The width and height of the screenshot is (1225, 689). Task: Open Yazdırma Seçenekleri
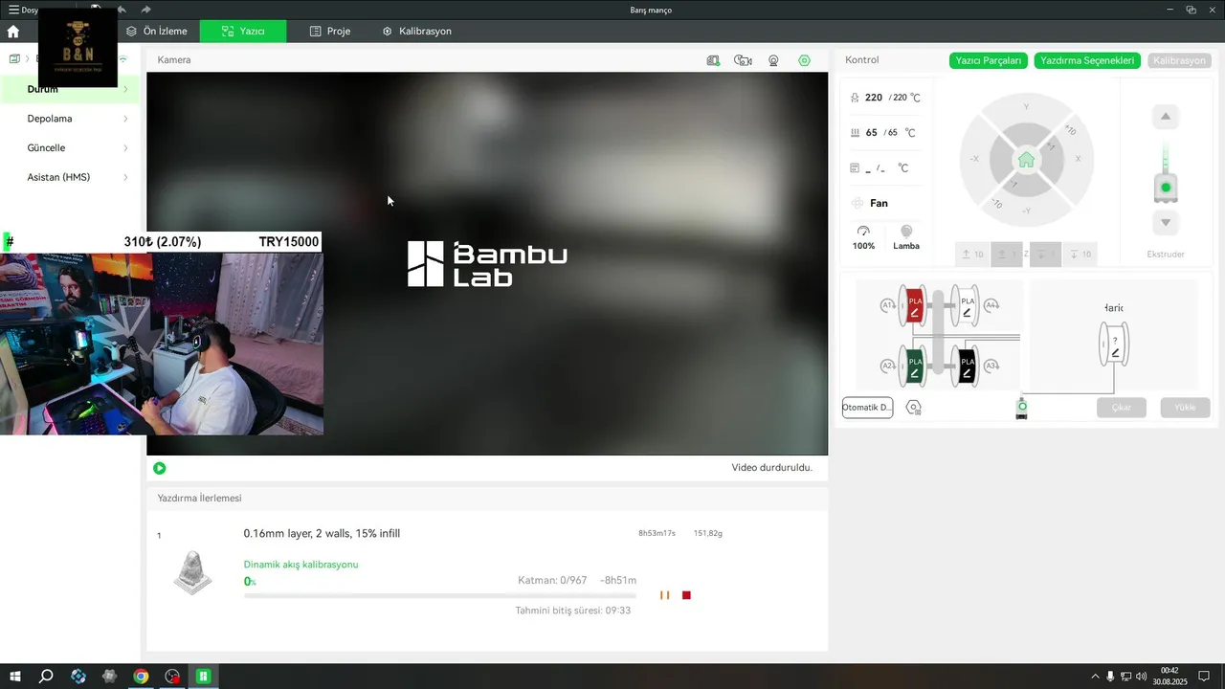point(1087,60)
